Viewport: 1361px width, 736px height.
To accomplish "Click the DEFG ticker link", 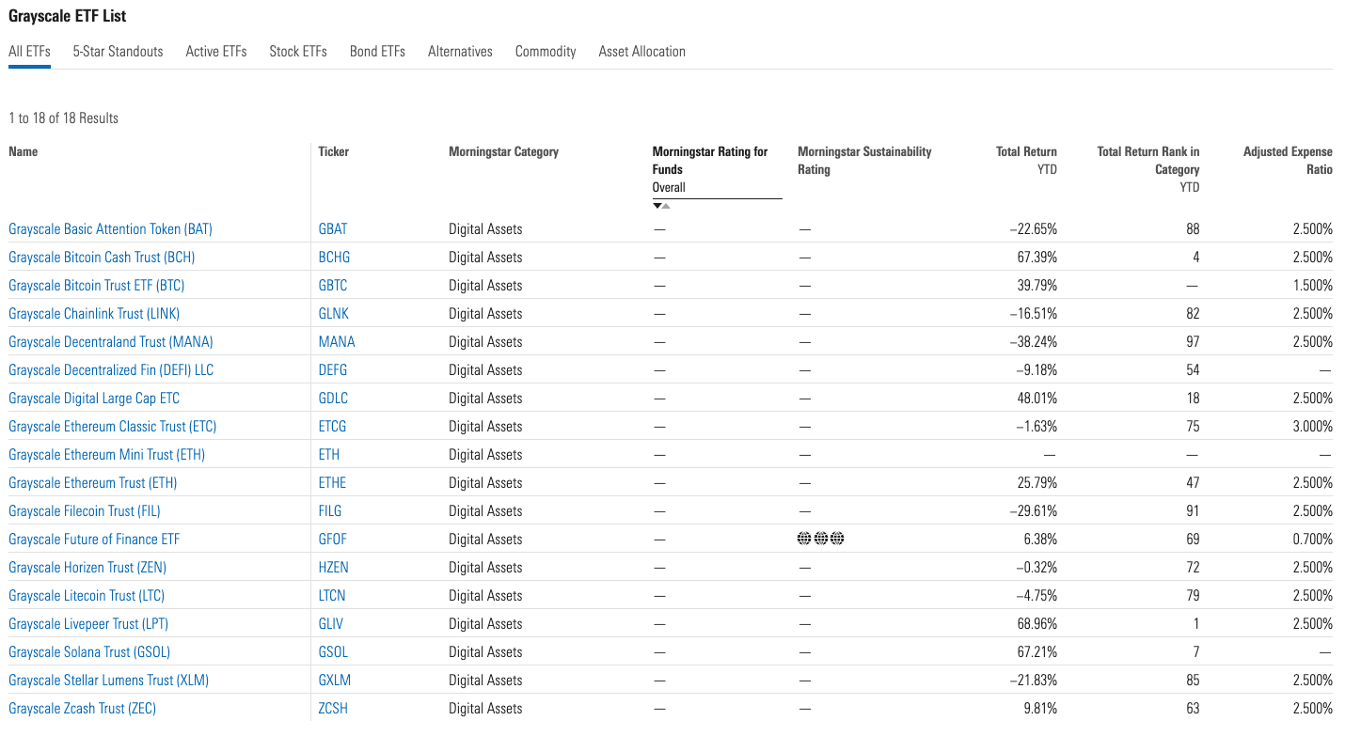I will coord(334,370).
